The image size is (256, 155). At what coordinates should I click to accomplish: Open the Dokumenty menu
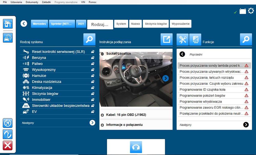click(x=32, y=2)
